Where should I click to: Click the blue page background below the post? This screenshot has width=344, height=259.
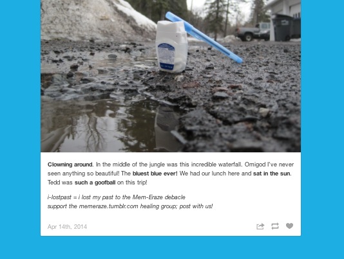[x=171, y=248]
